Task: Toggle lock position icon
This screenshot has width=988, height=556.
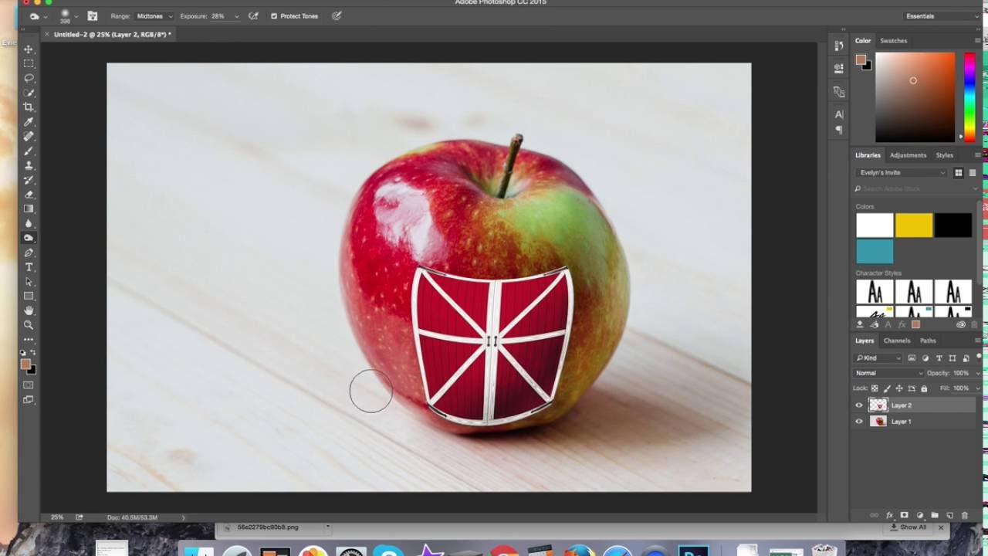Action: click(x=899, y=388)
